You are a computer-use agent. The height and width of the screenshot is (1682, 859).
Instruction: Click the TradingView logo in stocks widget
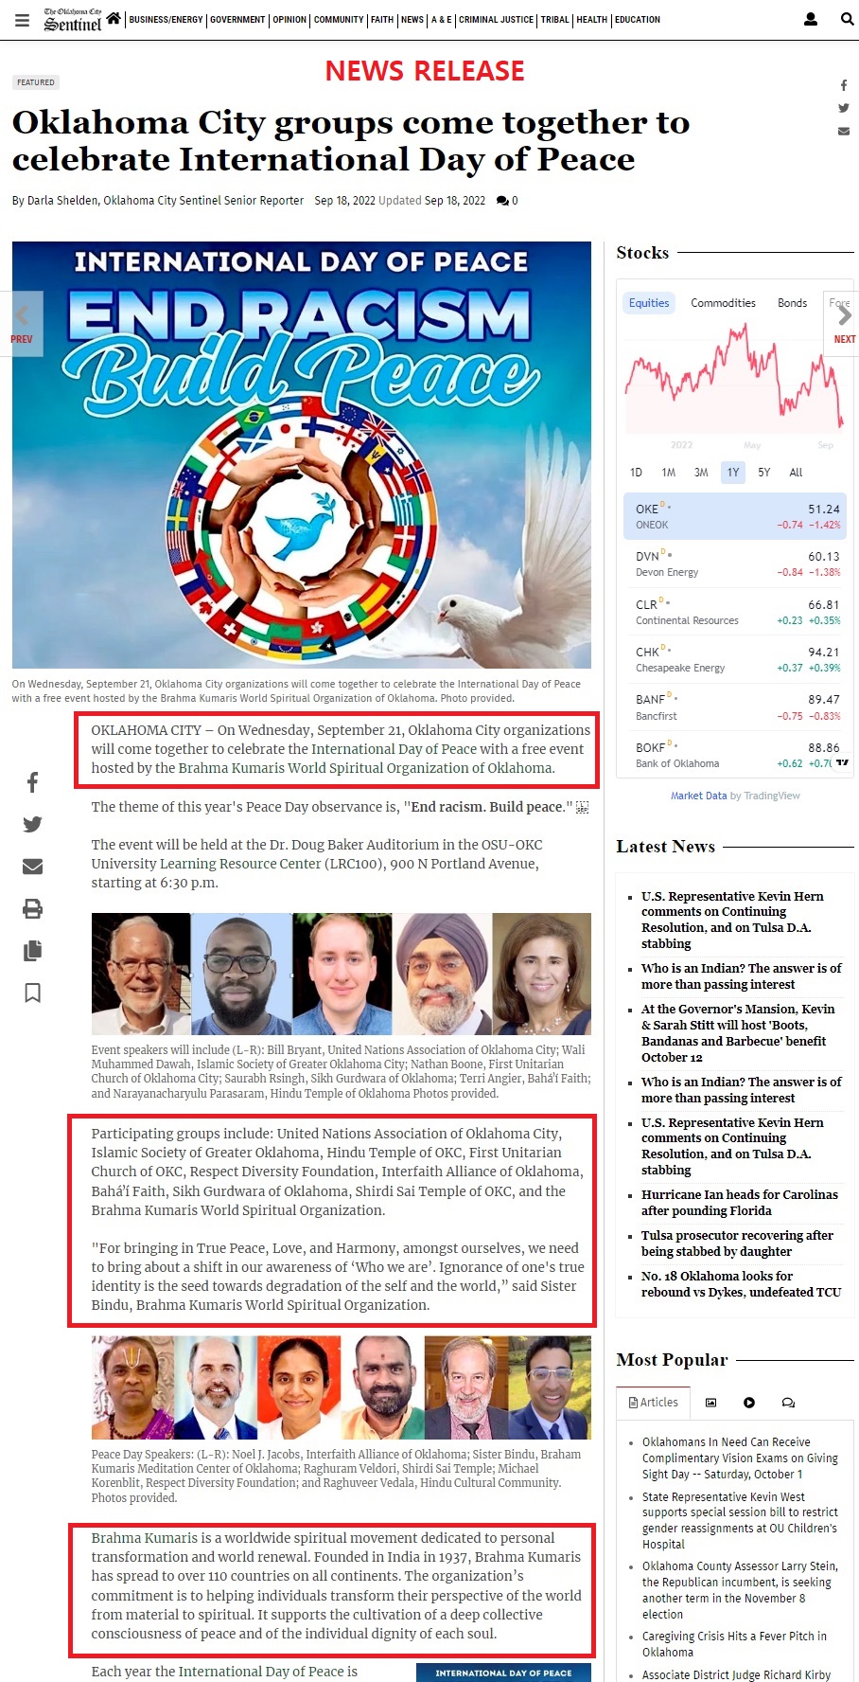tap(841, 762)
